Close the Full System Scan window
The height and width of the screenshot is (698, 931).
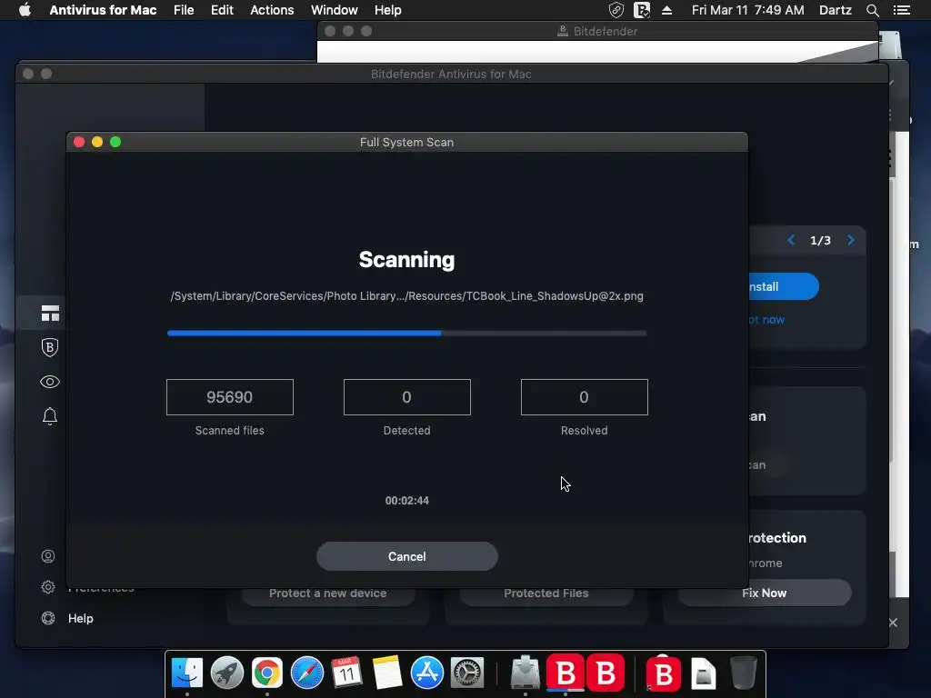79,142
